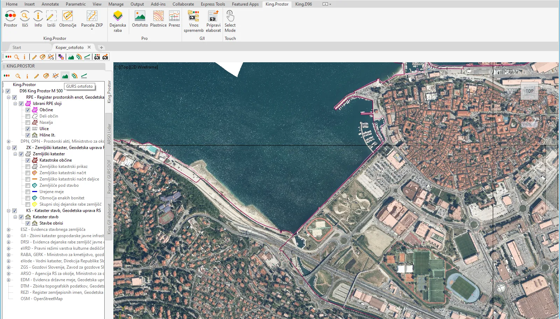Uncheck the Hišne št. layer
Screen dimensions: 560x319
pos(28,135)
